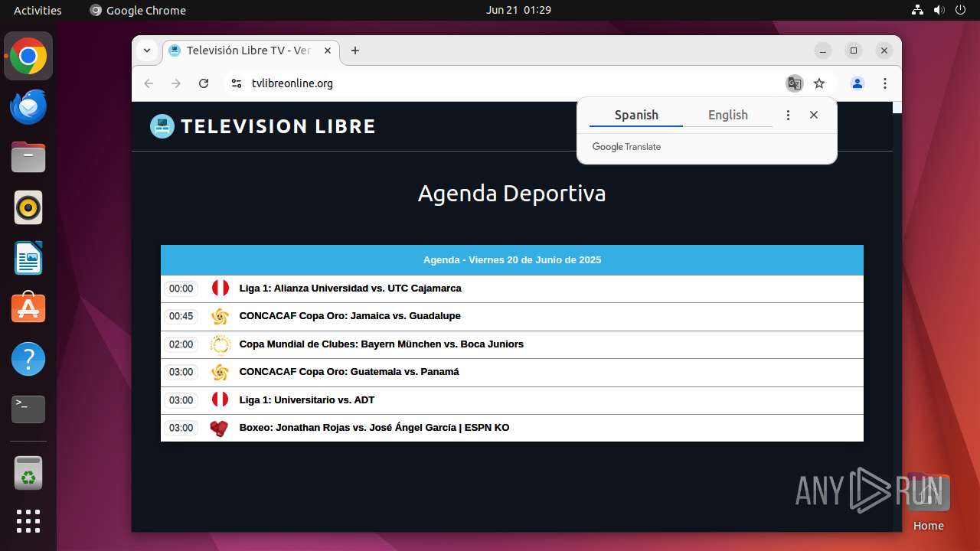Image resolution: width=980 pixels, height=551 pixels.
Task: Launch Thunderbird Mail from the dock
Action: (x=28, y=107)
